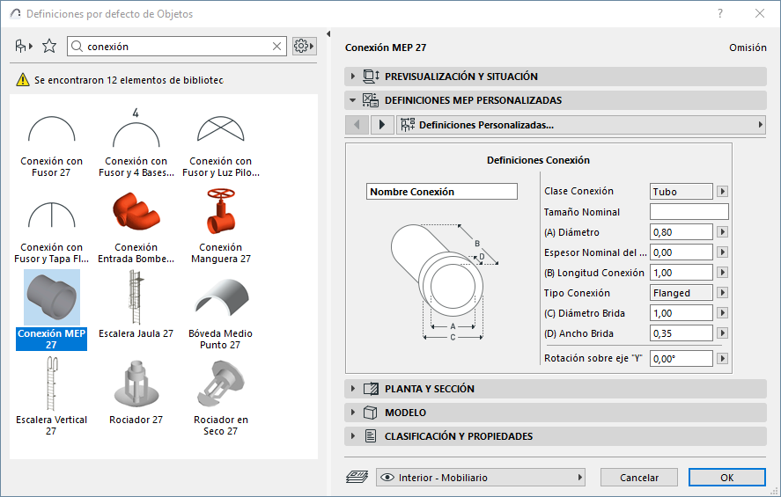
Task: Collapse the left library panel arrow
Action: point(328,33)
